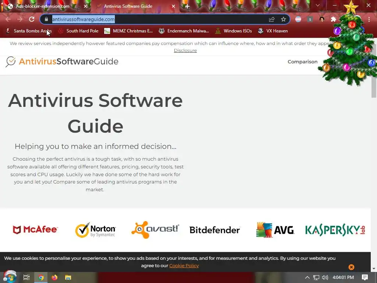The height and width of the screenshot is (283, 377).
Task: Go back using the browser back arrow
Action: (8, 19)
